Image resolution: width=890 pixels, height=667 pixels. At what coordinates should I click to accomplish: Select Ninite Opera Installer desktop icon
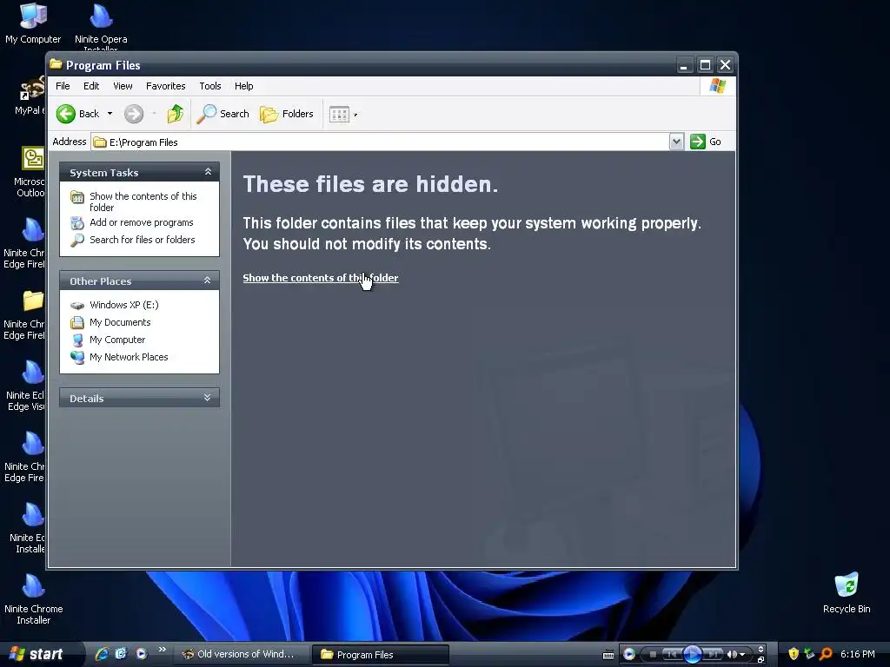(101, 27)
